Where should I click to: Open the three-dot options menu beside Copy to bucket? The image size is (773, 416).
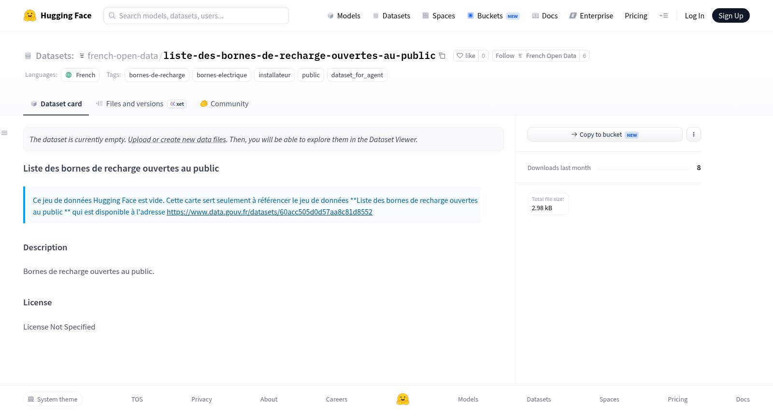pos(694,134)
